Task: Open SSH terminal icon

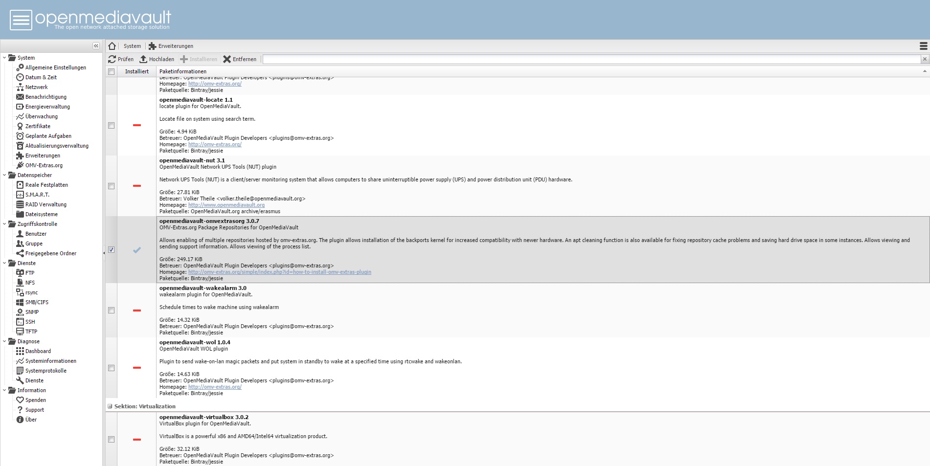Action: coord(20,322)
